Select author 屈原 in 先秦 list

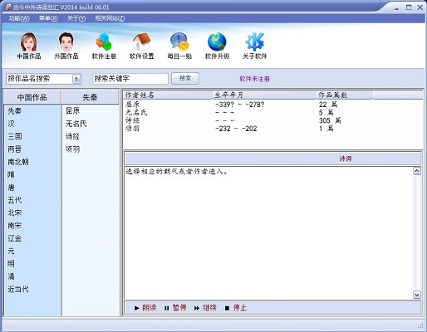[72, 111]
